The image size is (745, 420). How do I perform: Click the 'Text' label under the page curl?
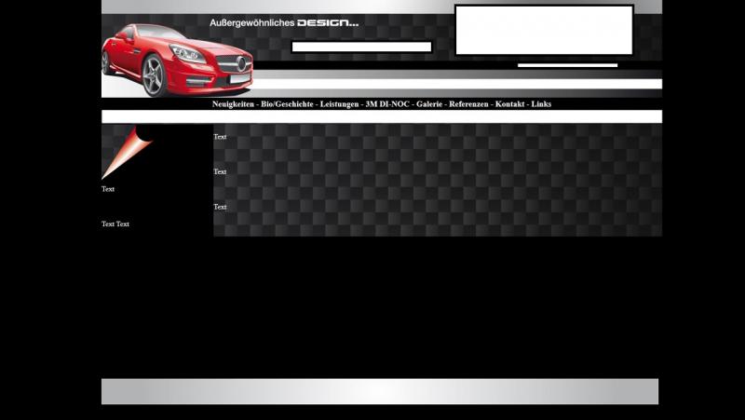(x=108, y=189)
